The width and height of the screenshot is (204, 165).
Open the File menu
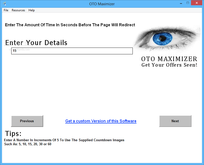coord(6,10)
